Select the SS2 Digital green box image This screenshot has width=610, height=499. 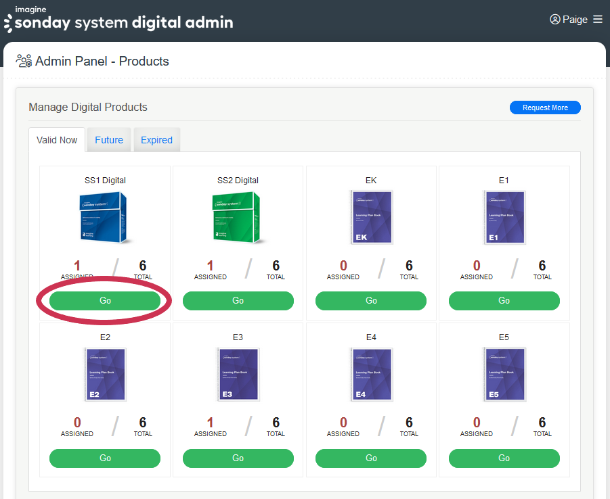[238, 217]
